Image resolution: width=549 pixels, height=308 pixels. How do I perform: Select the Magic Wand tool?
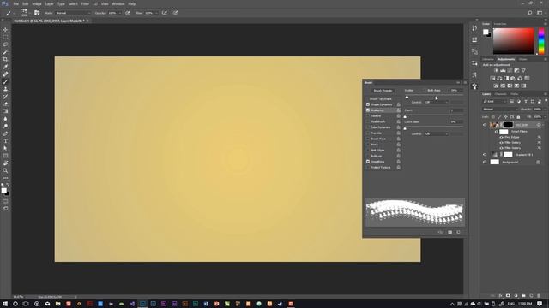coord(5,52)
